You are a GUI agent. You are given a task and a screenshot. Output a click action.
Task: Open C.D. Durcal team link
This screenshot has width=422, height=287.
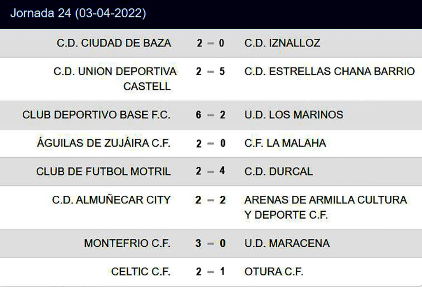coord(279,171)
